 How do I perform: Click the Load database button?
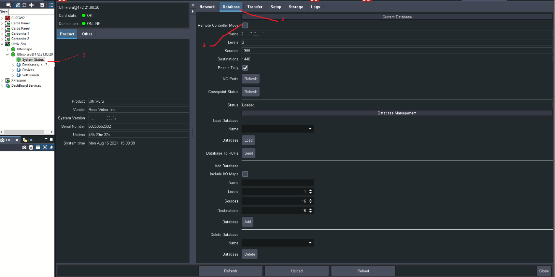[x=249, y=140]
